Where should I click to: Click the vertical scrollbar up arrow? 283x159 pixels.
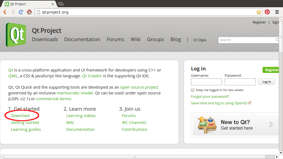tap(281, 19)
